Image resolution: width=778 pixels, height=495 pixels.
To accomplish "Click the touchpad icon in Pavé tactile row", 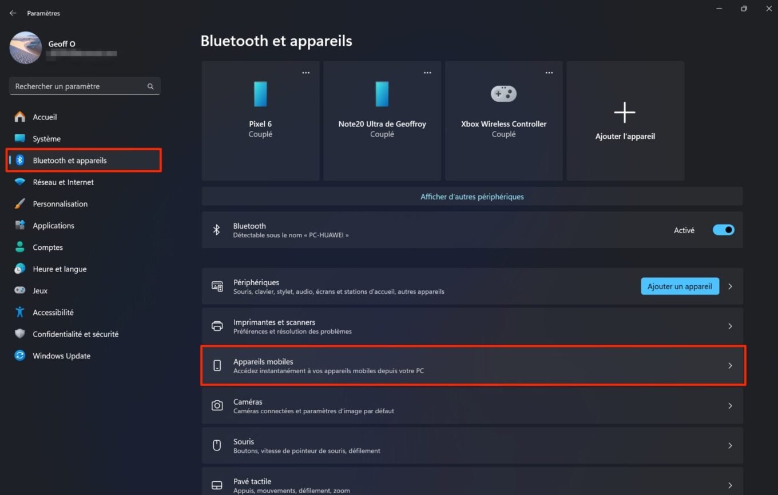I will coord(217,485).
